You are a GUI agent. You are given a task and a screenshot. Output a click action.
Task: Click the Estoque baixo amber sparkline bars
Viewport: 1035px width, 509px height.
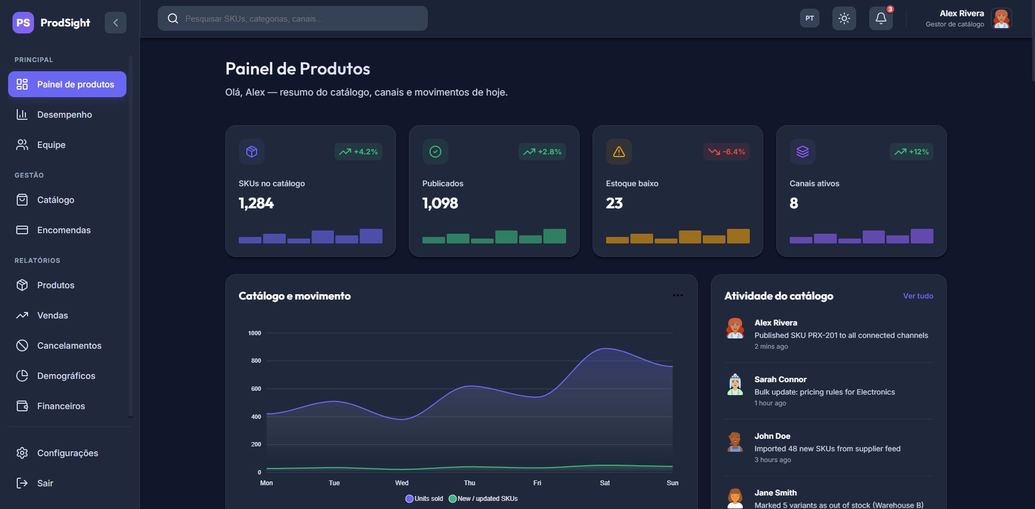click(x=678, y=236)
